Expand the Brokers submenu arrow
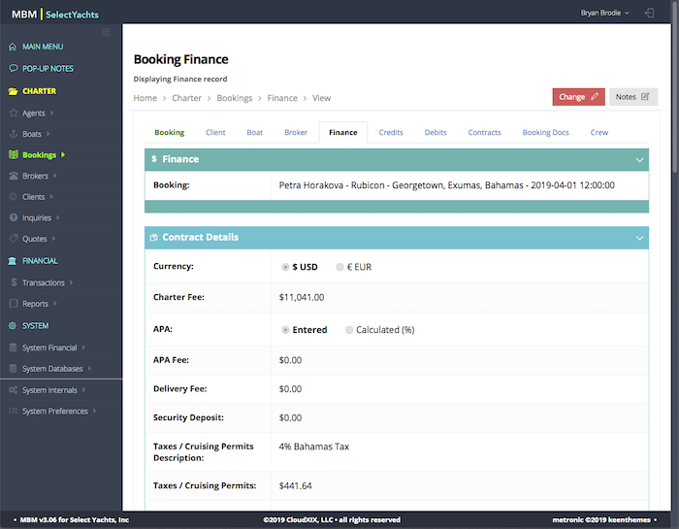 pos(55,176)
